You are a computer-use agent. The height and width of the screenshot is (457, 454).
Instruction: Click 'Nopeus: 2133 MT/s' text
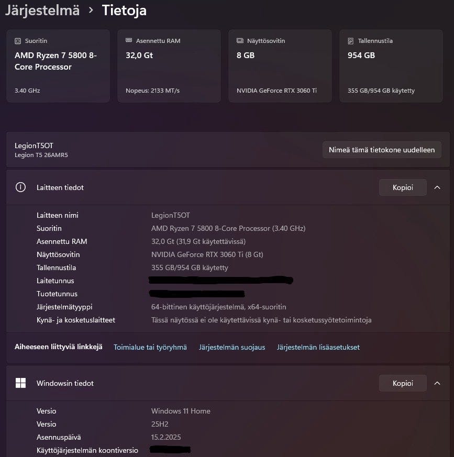click(152, 91)
